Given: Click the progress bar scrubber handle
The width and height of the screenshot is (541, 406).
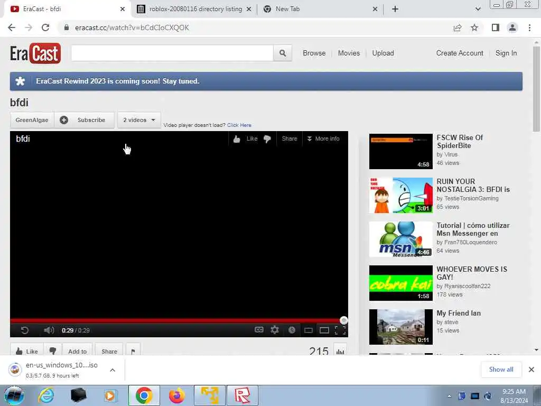Looking at the screenshot, I should pyautogui.click(x=343, y=320).
